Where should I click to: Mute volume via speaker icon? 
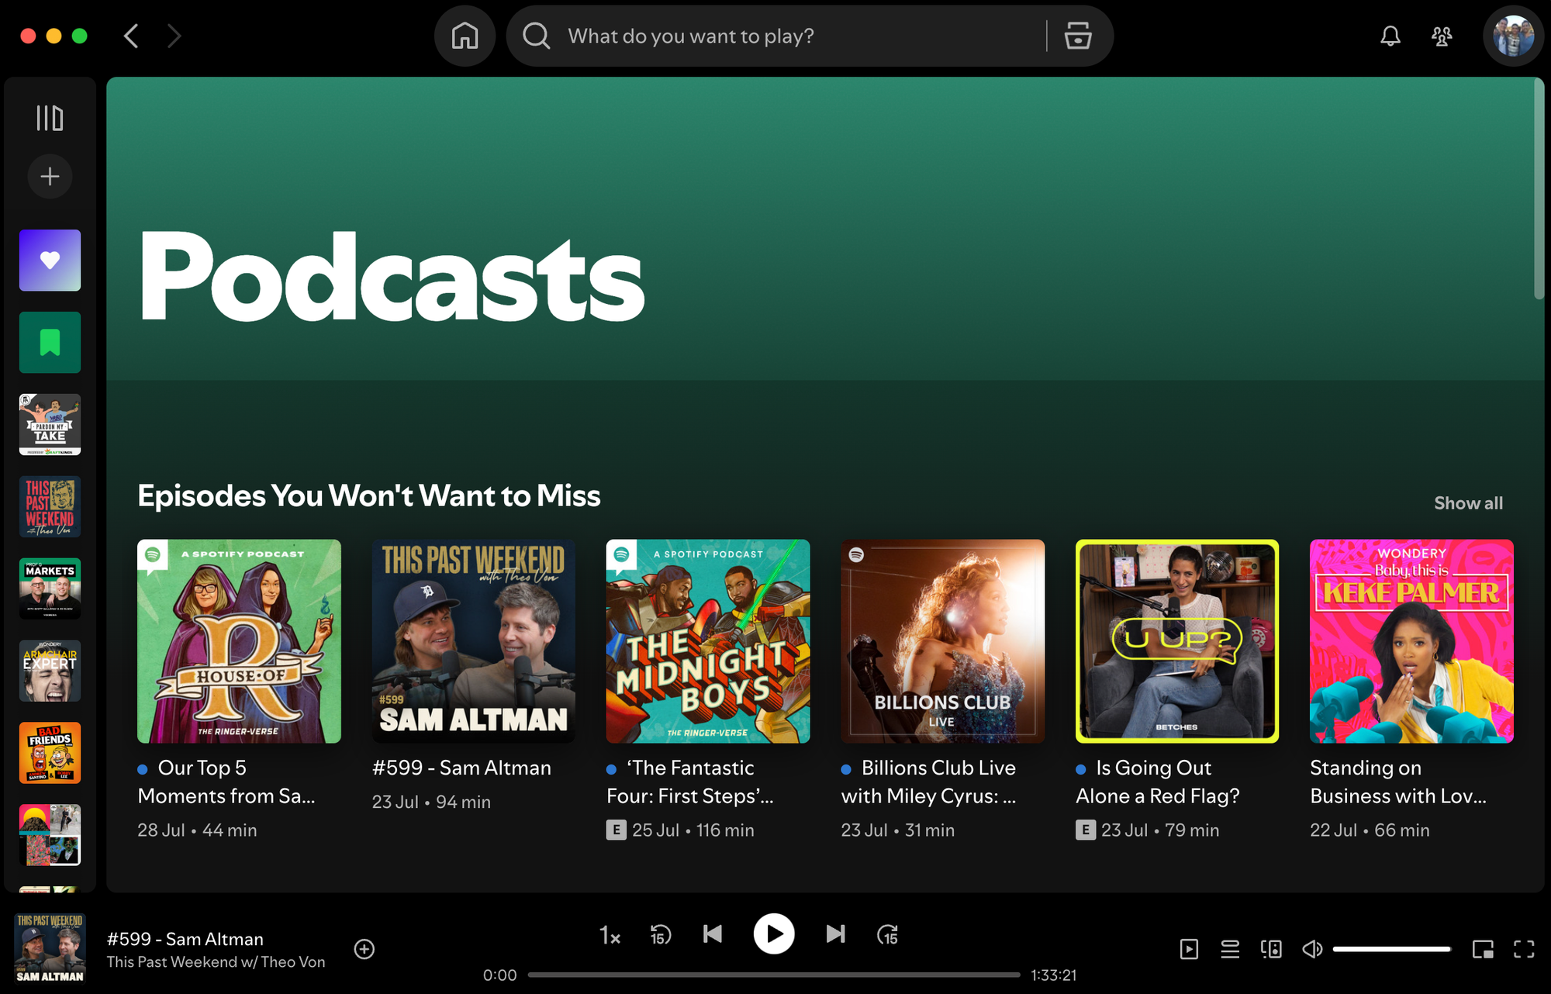(1312, 949)
